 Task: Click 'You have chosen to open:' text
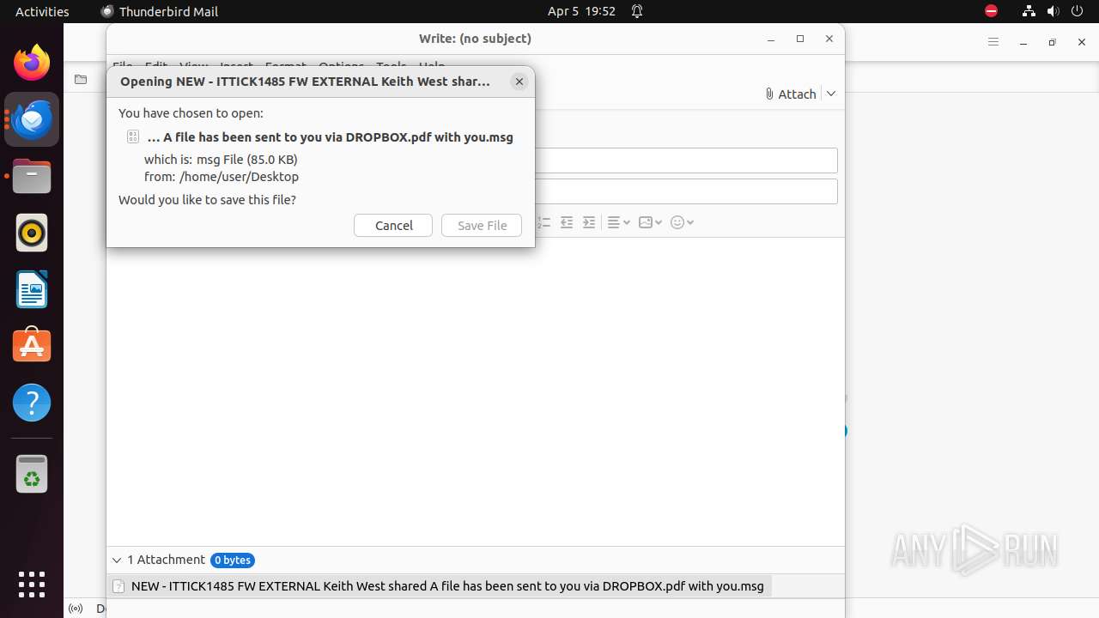pos(191,112)
